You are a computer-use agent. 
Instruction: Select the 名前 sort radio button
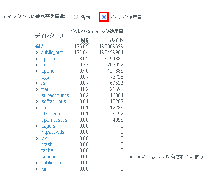pos(76,17)
